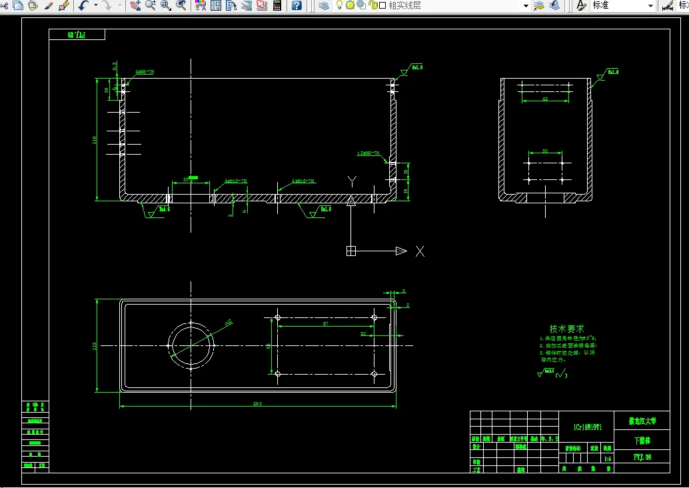Open the 粗实线层 layer dropdown

(x=526, y=6)
